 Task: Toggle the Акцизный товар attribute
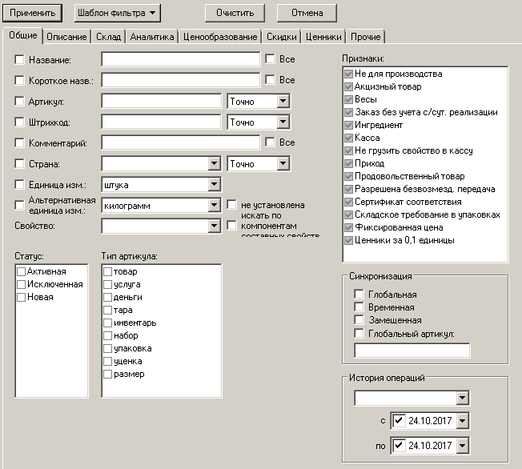tap(348, 87)
